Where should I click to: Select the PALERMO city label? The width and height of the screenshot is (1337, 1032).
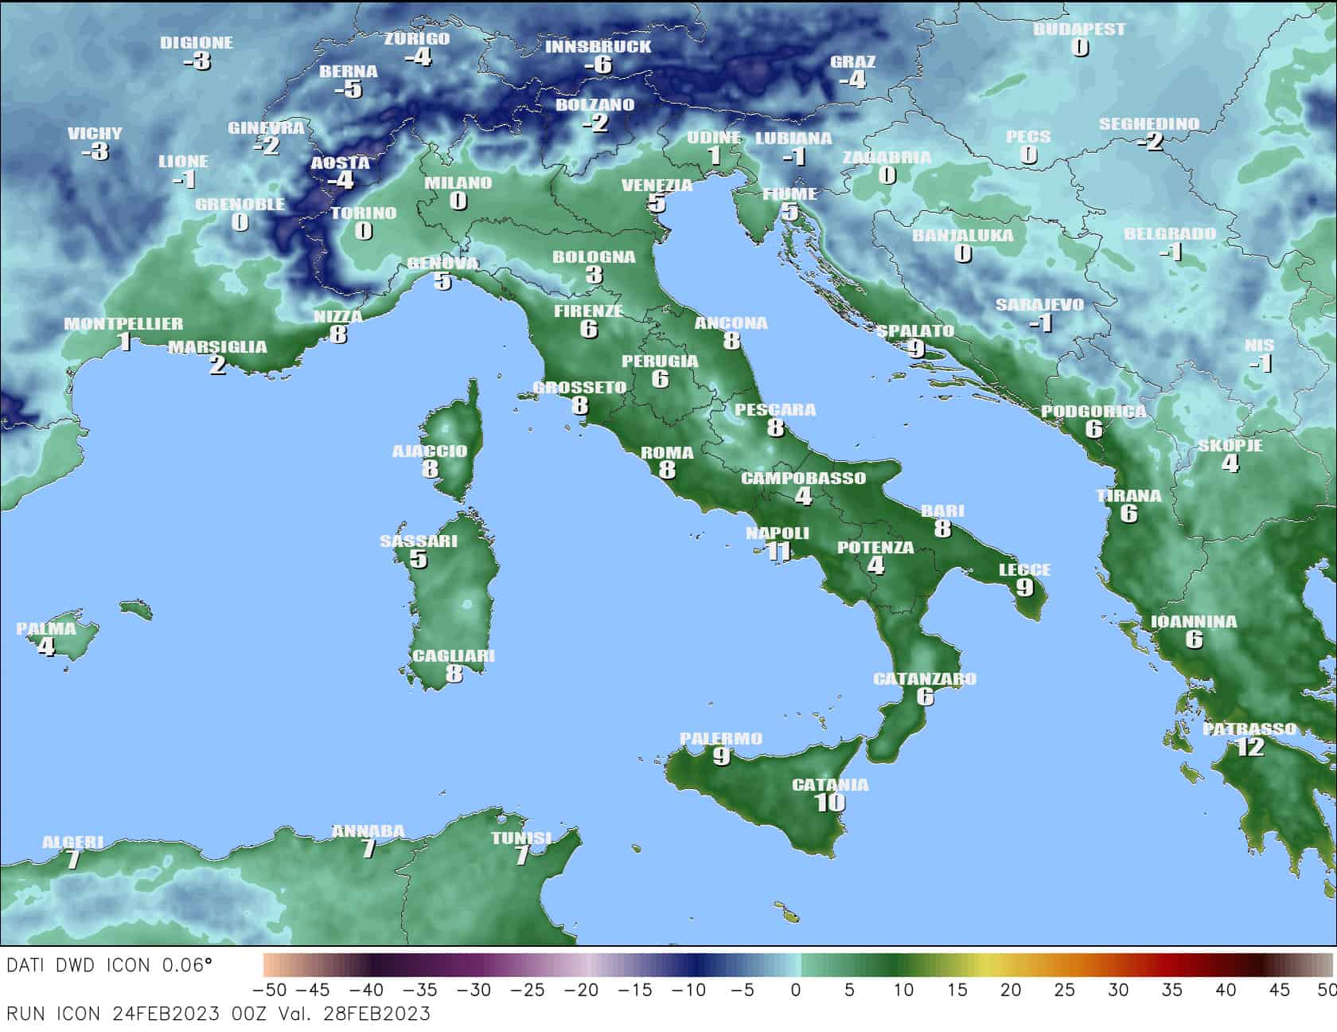721,739
